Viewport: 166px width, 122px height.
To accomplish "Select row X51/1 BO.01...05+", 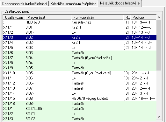I will tap(80, 109).
